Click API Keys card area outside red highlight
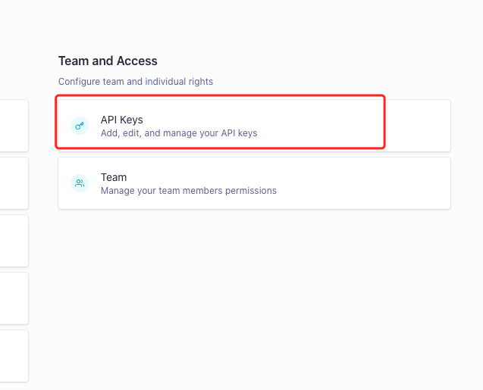 [418, 125]
